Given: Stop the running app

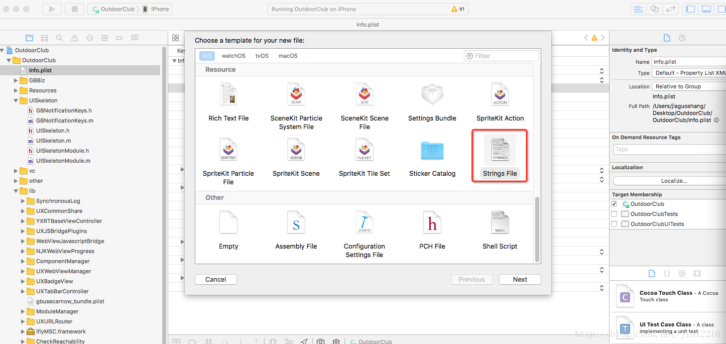Looking at the screenshot, I should click(74, 9).
